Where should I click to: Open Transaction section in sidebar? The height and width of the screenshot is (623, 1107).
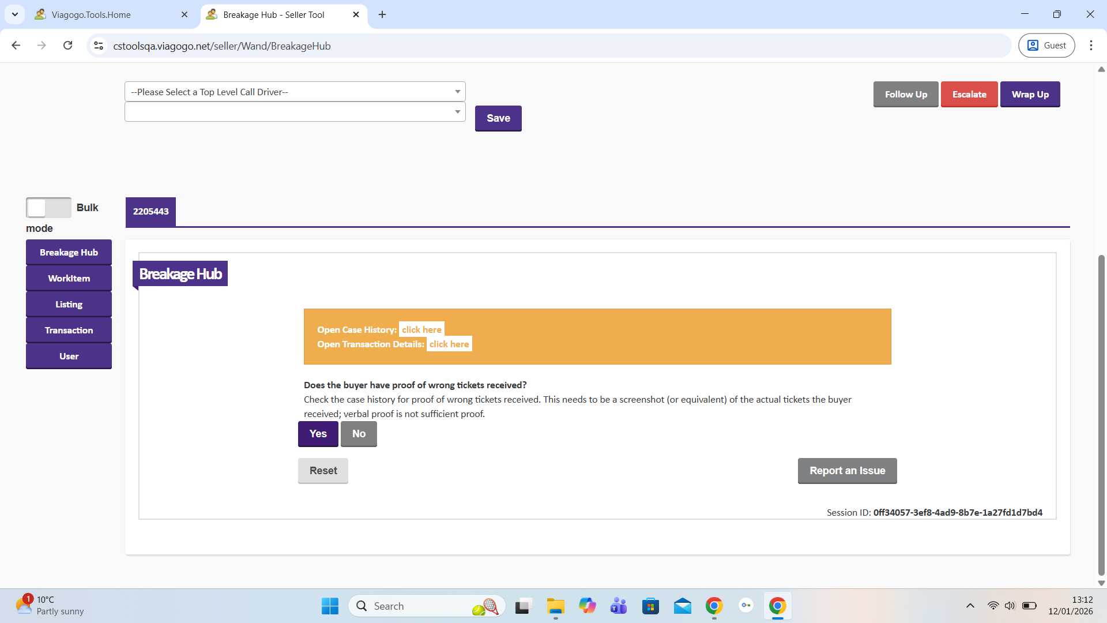69,331
